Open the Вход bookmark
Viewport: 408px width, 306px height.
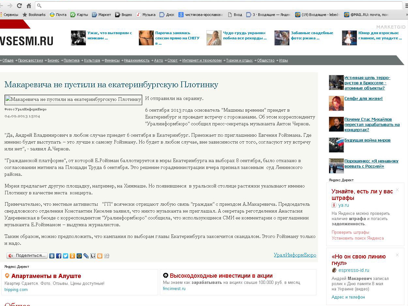coord(235,15)
